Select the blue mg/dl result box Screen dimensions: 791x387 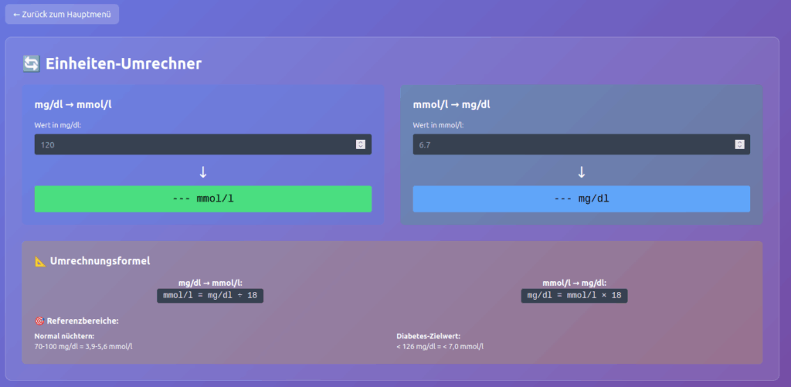pyautogui.click(x=582, y=199)
